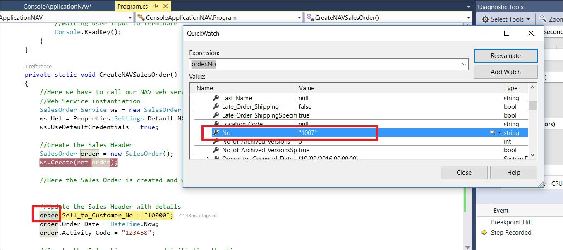Image resolution: width=563 pixels, height=250 pixels.
Task: Click the Select Tools gear icon
Action: click(x=486, y=19)
